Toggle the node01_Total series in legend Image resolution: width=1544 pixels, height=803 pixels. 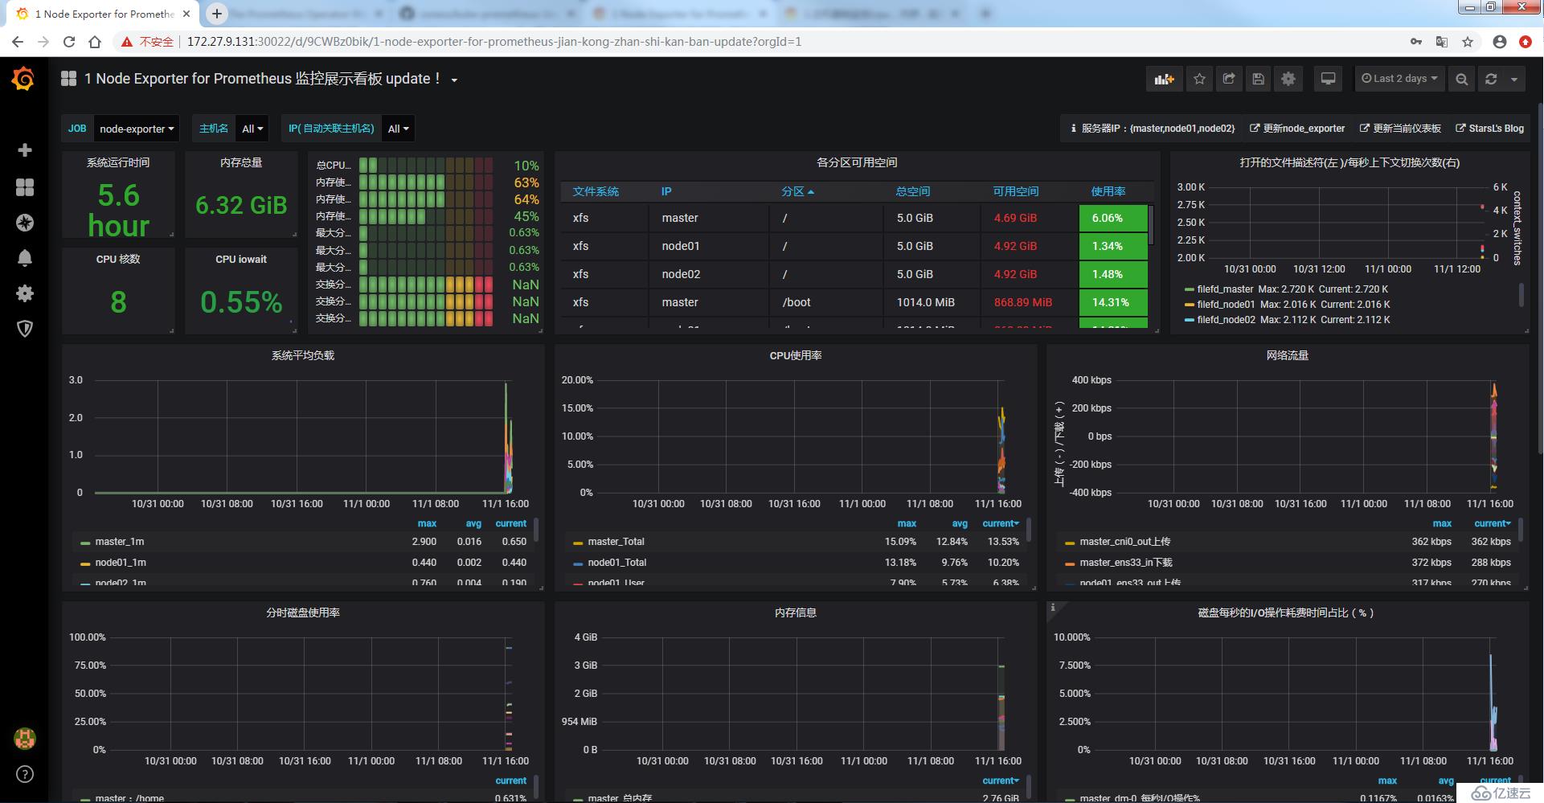click(617, 563)
